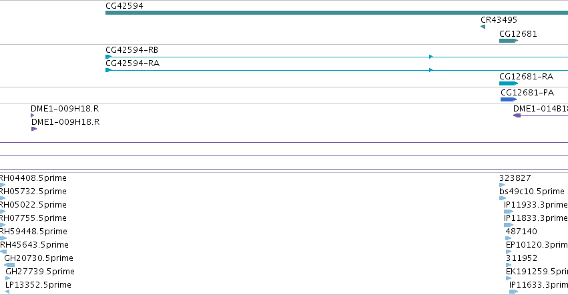Viewport: 568px width, 295px height.
Task: Select the CG42594-RB transcript line
Action: 336,57
